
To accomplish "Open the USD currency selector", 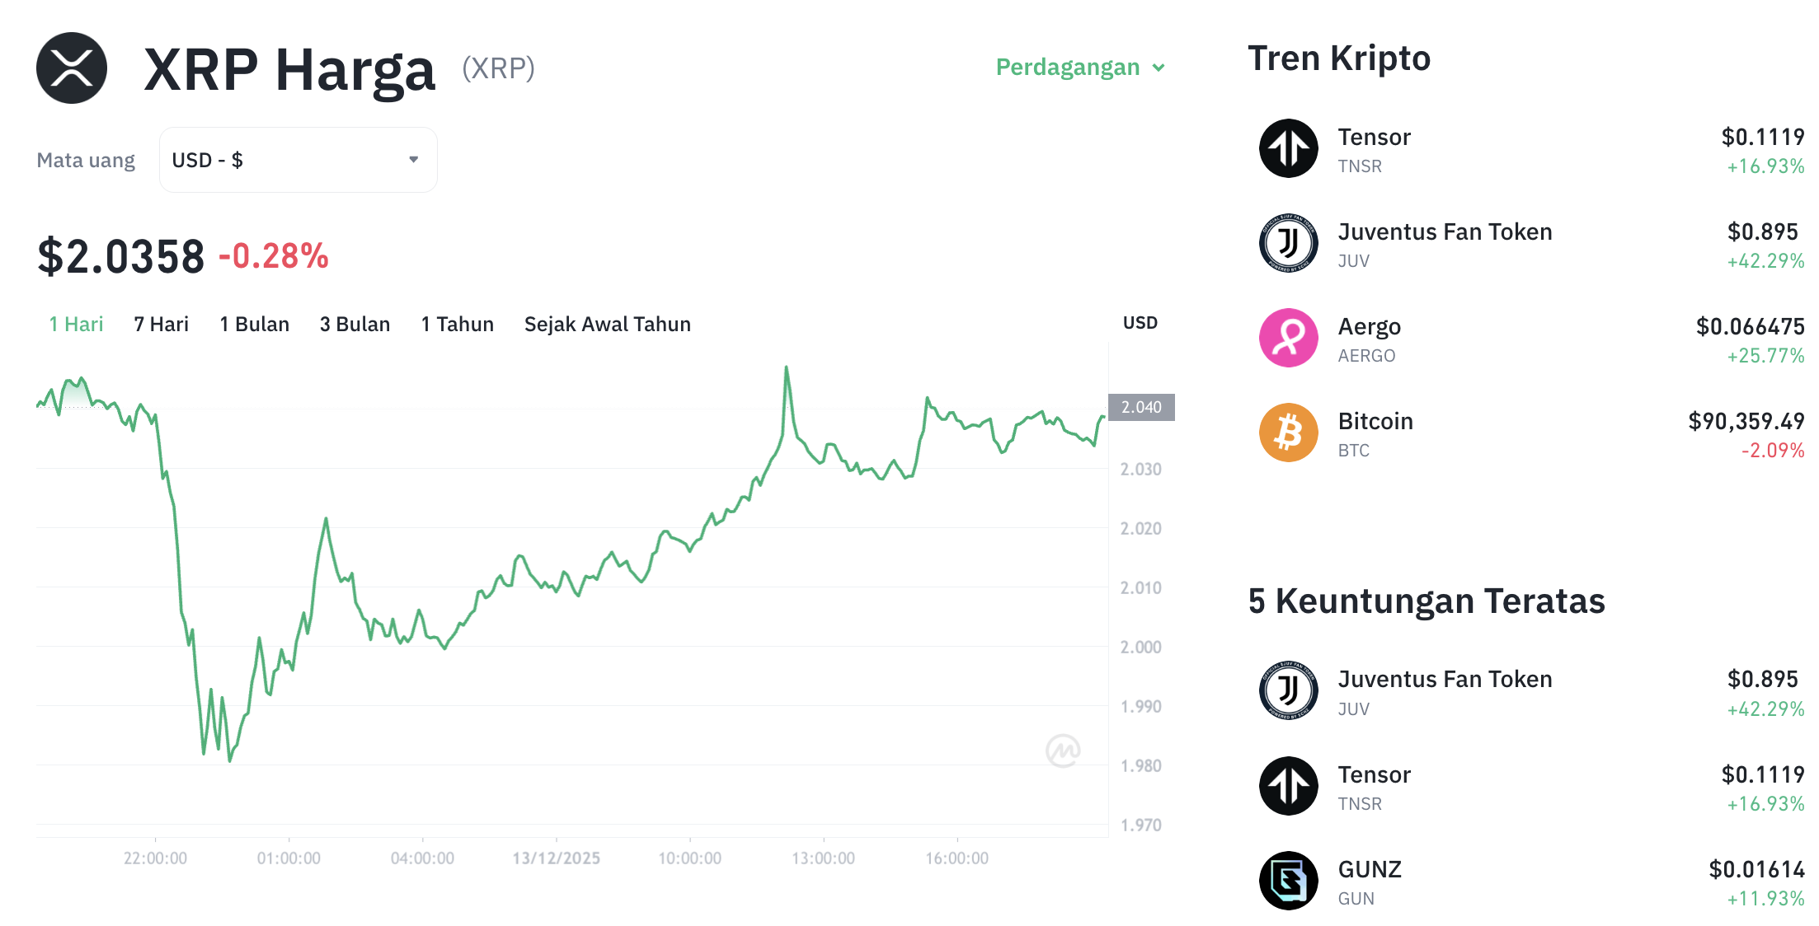I will pyautogui.click(x=298, y=159).
